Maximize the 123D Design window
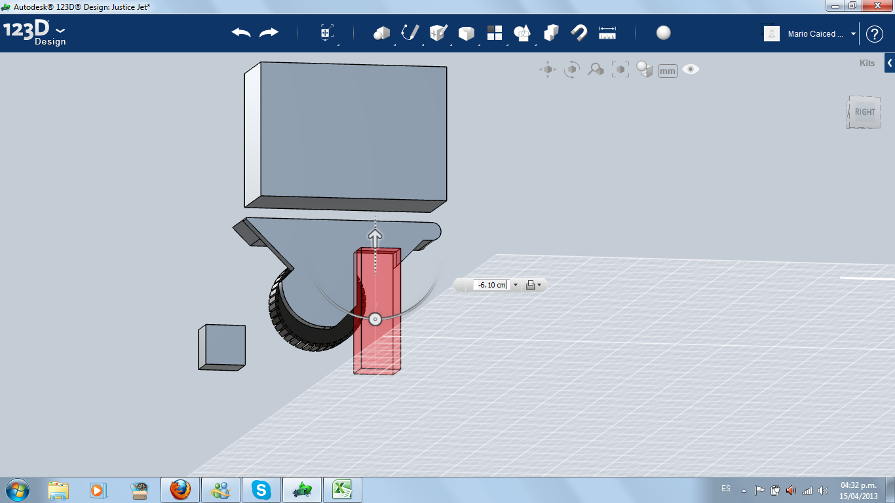Viewport: 895px width, 503px height. [x=852, y=5]
